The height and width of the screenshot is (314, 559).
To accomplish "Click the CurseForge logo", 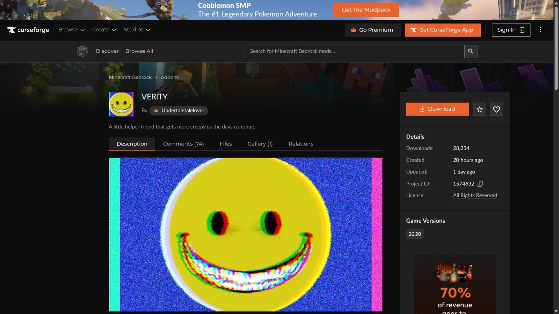I will [x=28, y=30].
